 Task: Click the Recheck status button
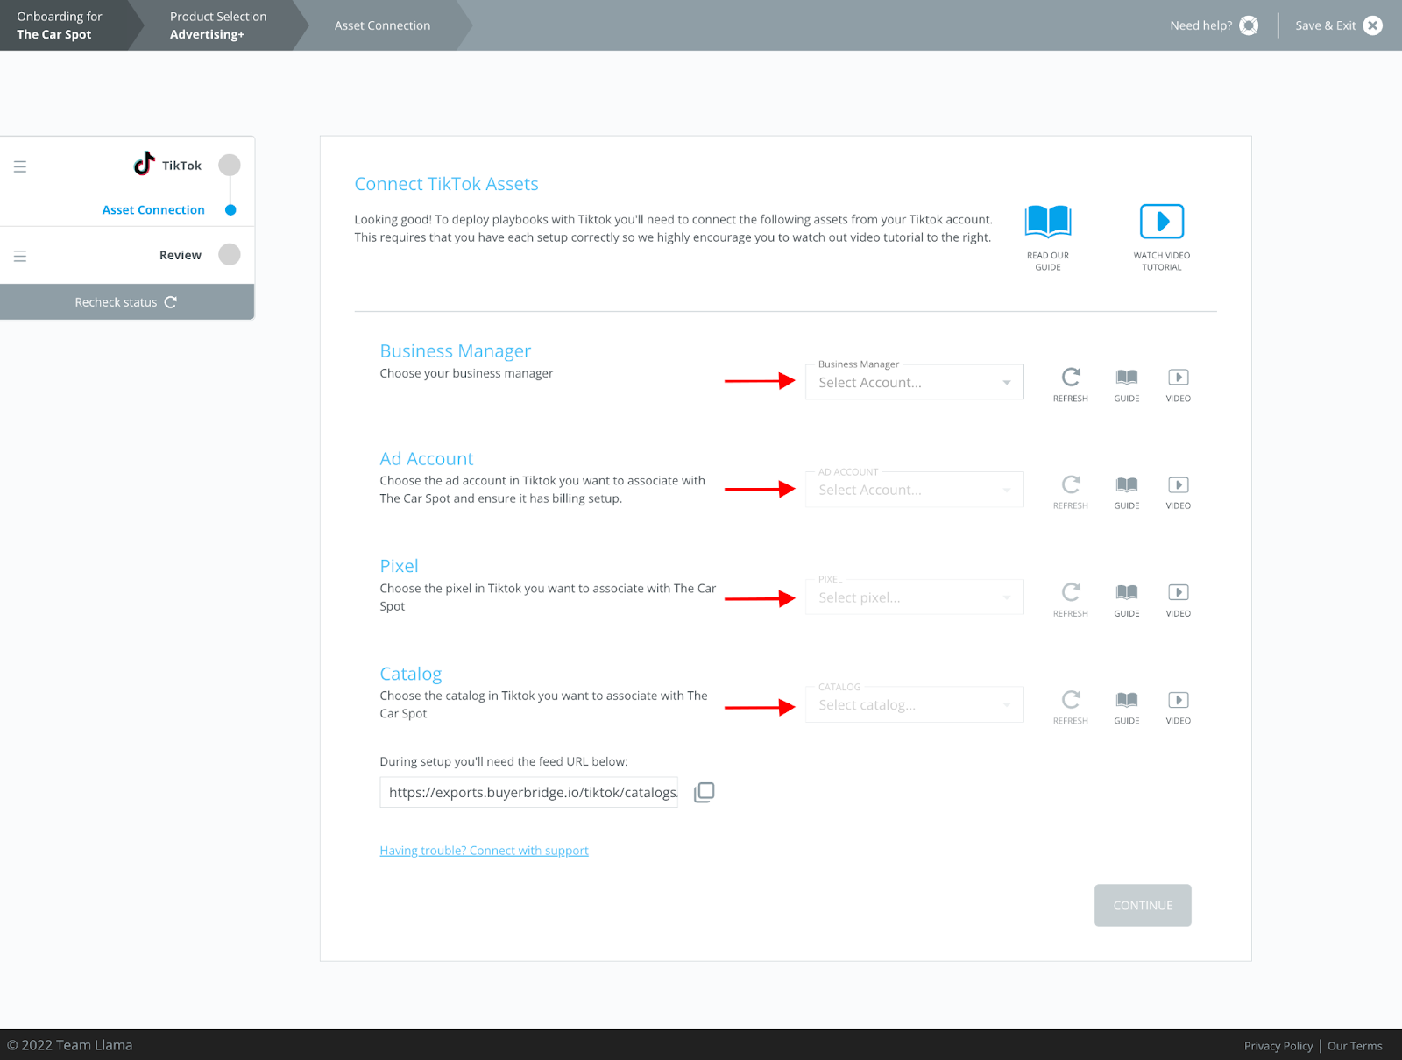coord(127,302)
